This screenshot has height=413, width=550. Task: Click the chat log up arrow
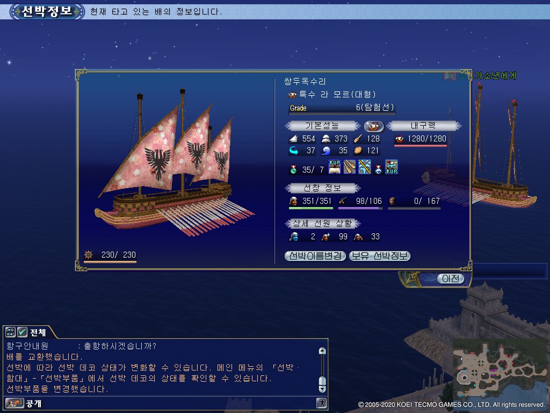click(322, 351)
